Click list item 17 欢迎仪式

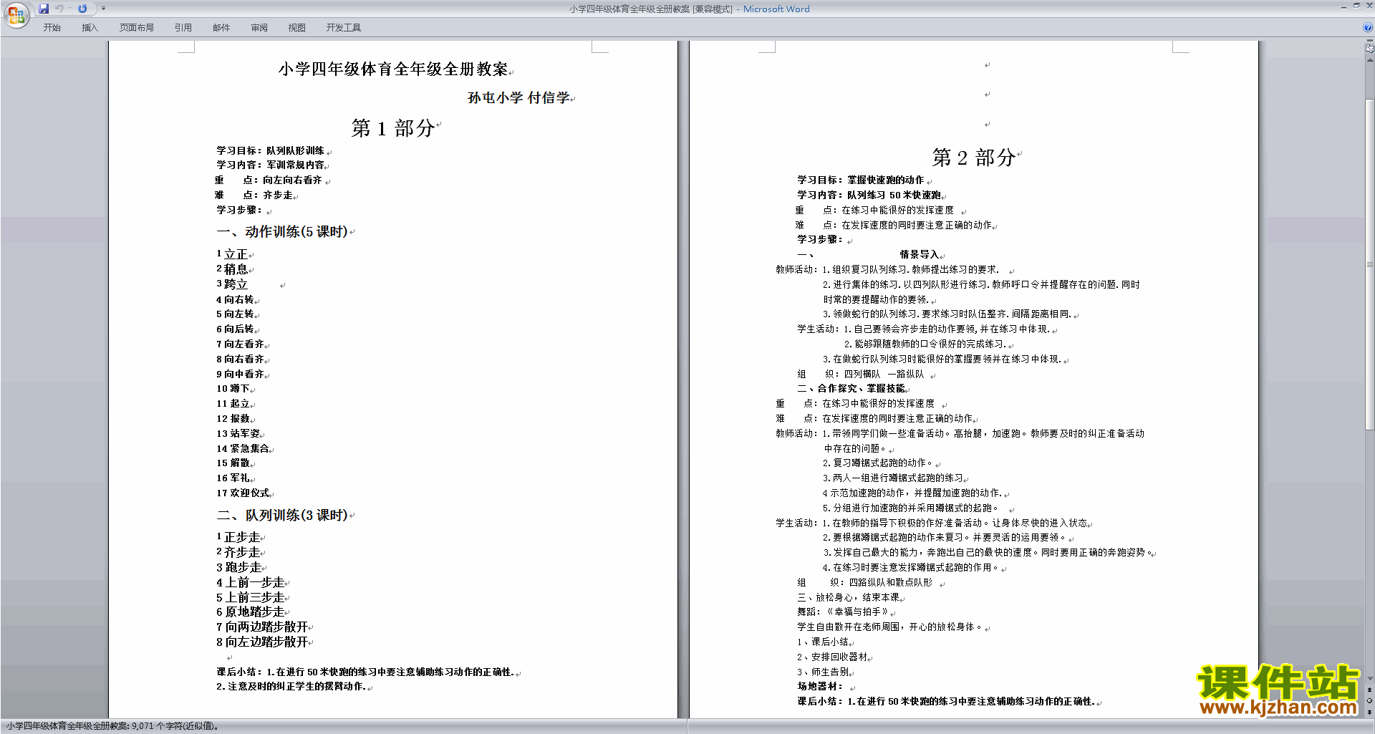(243, 493)
